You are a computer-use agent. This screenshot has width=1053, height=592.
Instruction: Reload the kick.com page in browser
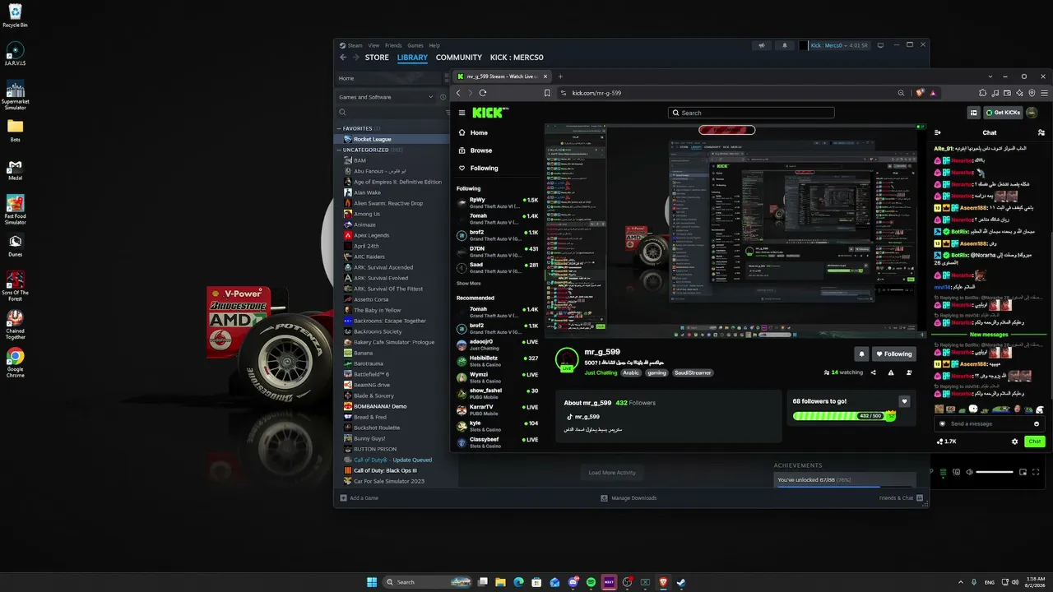(x=483, y=93)
